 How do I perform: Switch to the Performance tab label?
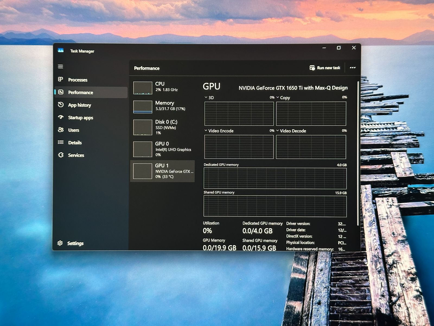tap(80, 92)
